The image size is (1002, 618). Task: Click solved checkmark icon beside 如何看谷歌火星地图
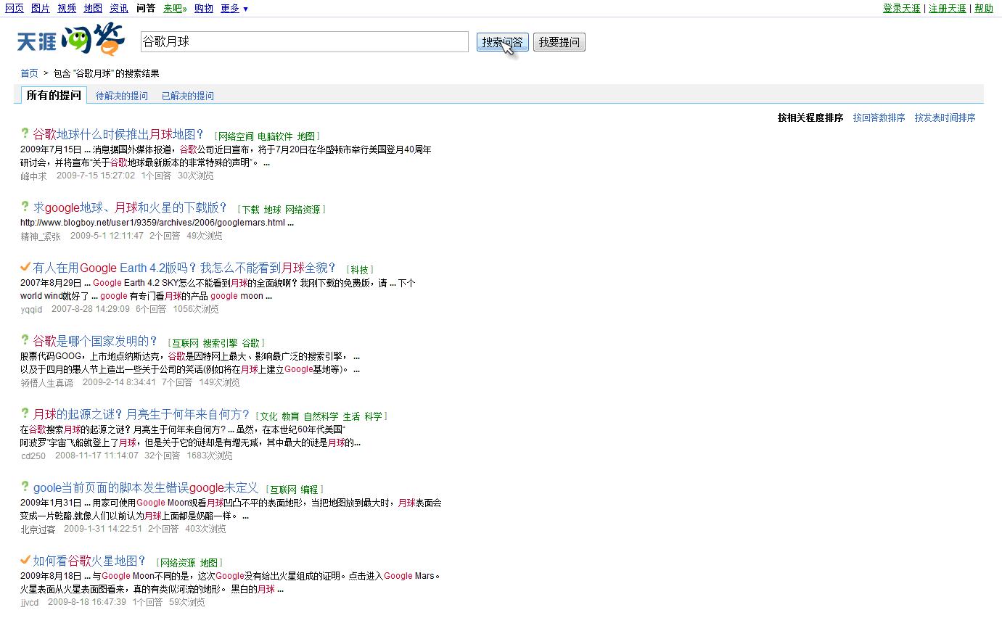coord(25,560)
